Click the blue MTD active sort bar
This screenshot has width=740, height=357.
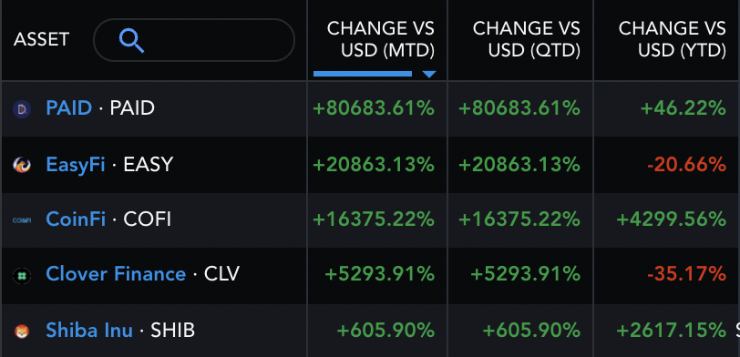pos(363,74)
